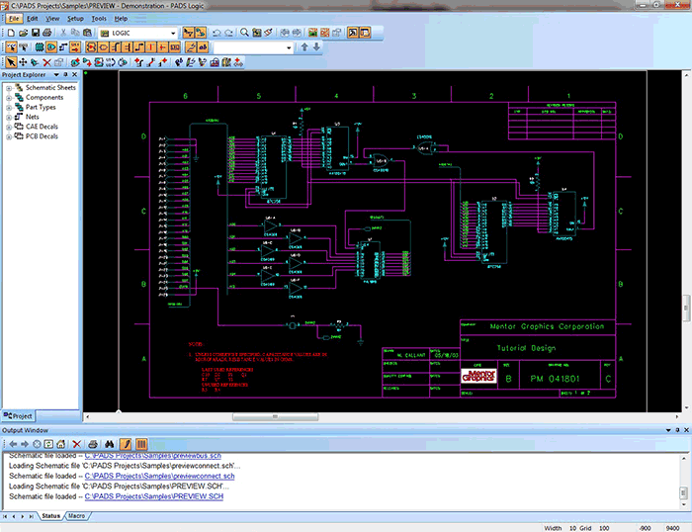
Task: Click the down arrow beside the combo box
Action: tap(316, 46)
